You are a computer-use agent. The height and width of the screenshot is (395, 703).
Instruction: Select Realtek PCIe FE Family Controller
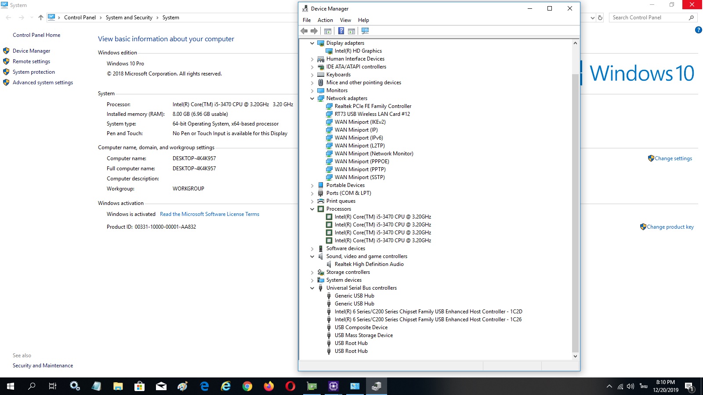(373, 106)
